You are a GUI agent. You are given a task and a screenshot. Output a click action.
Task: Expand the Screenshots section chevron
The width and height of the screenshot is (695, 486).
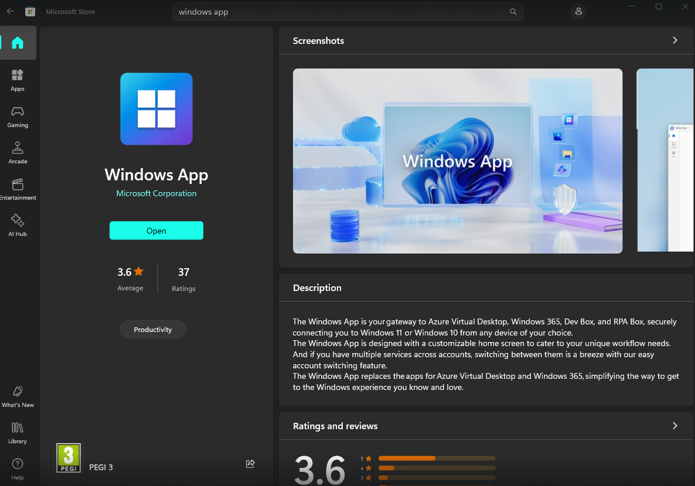675,40
